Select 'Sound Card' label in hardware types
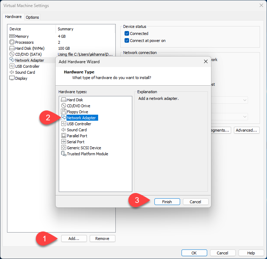The width and height of the screenshot is (267, 259). [x=77, y=129]
